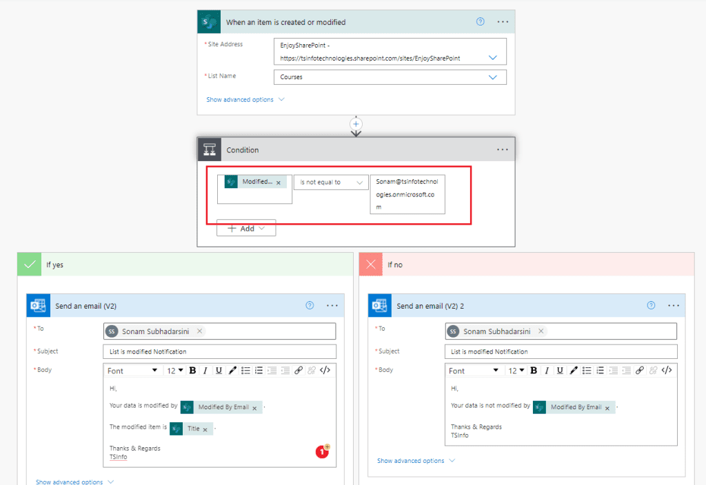This screenshot has width=706, height=485.
Task: Click the Subject field in If no email
Action: point(561,351)
